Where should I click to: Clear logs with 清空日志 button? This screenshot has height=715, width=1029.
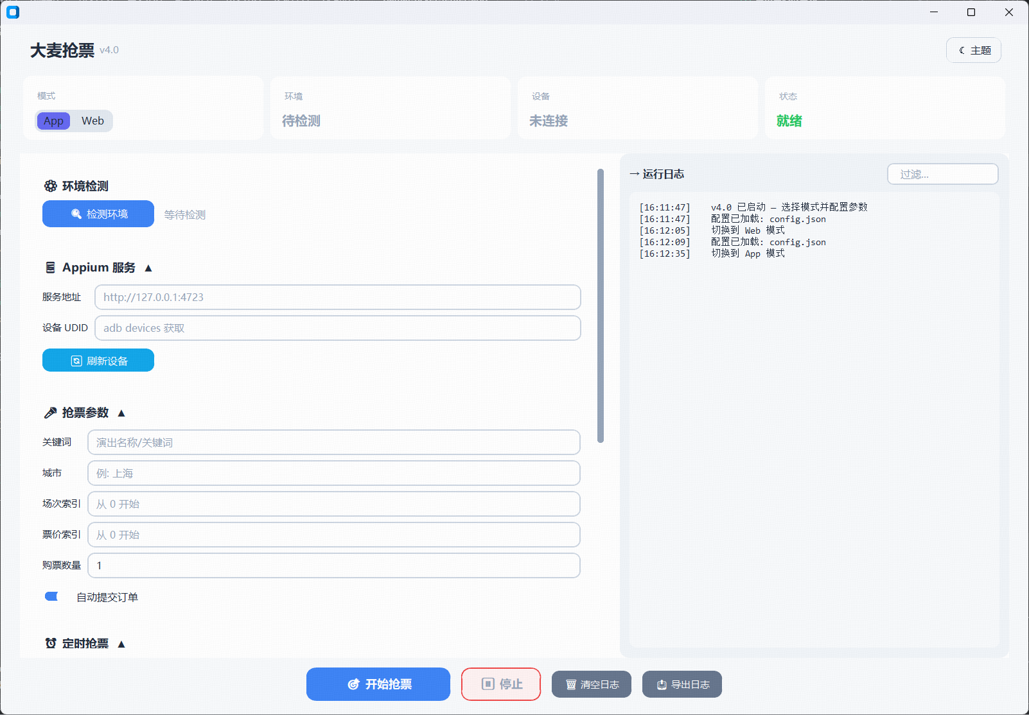(592, 684)
